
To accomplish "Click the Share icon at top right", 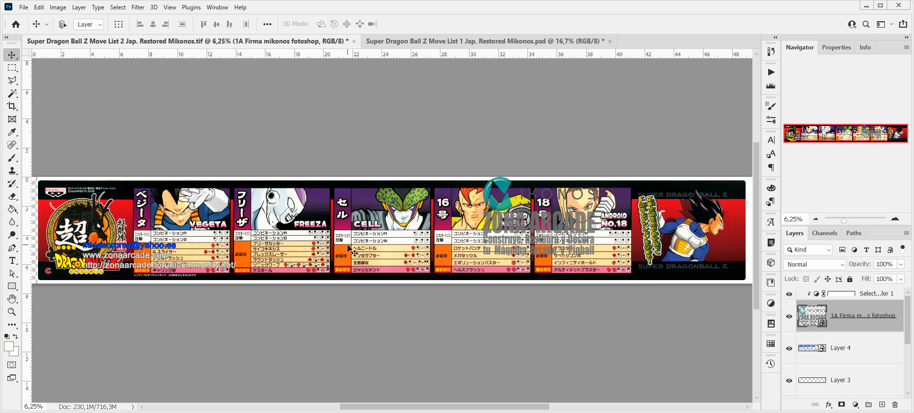I will [903, 24].
